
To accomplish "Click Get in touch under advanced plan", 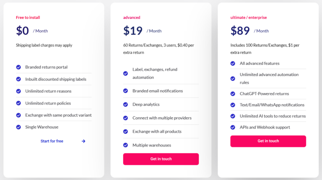I will 161,159.
